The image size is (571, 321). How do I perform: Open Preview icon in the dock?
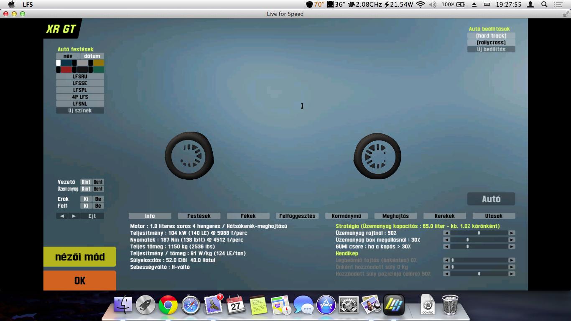(371, 305)
